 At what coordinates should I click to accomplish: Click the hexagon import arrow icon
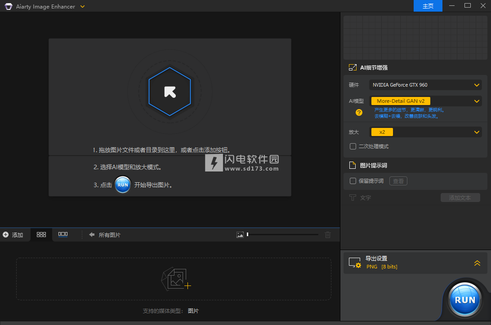point(170,92)
